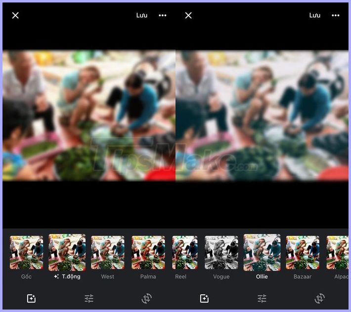The image size is (351, 312).
Task: Apply the Vogue black-and-white filter thumbnail
Action: (221, 253)
